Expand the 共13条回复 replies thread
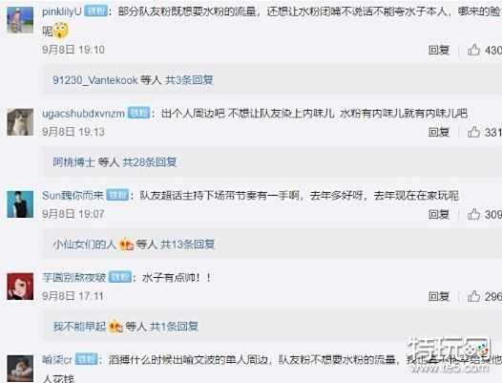This screenshot has width=502, height=383. click(187, 245)
